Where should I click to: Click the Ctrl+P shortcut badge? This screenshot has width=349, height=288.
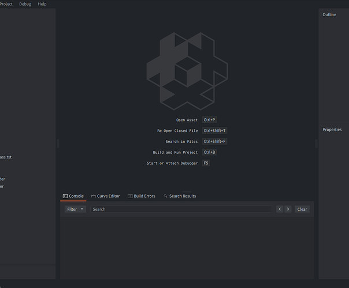click(209, 120)
